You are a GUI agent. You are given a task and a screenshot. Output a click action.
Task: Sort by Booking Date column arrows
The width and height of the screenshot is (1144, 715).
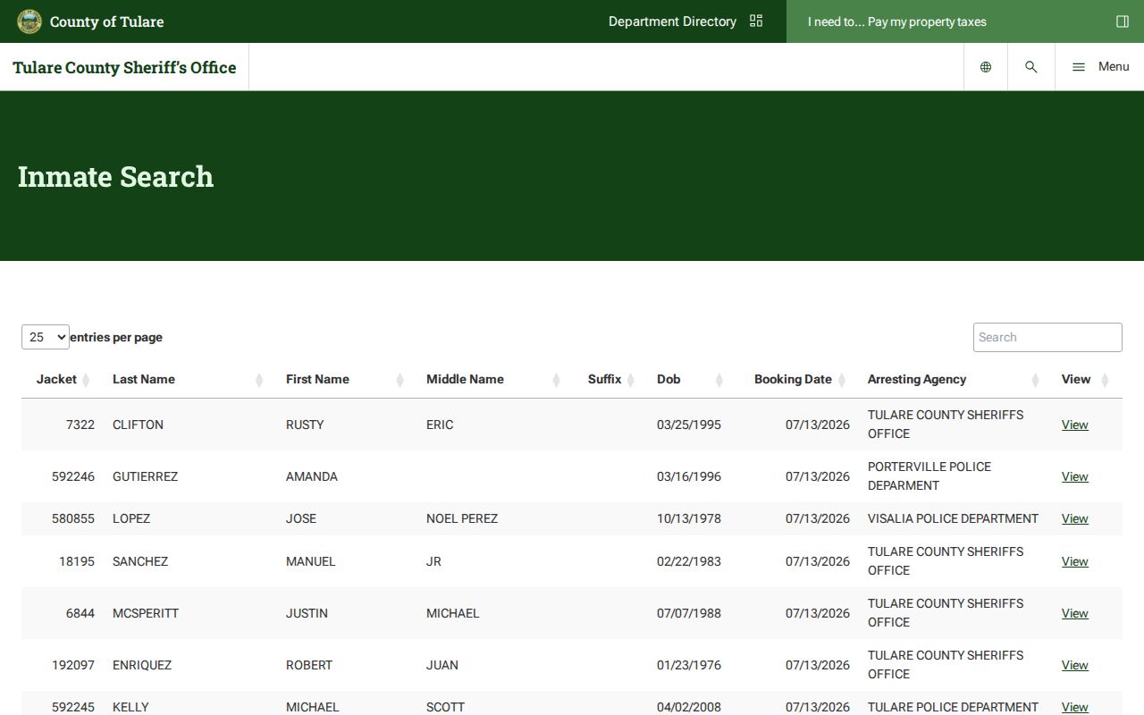tap(840, 380)
